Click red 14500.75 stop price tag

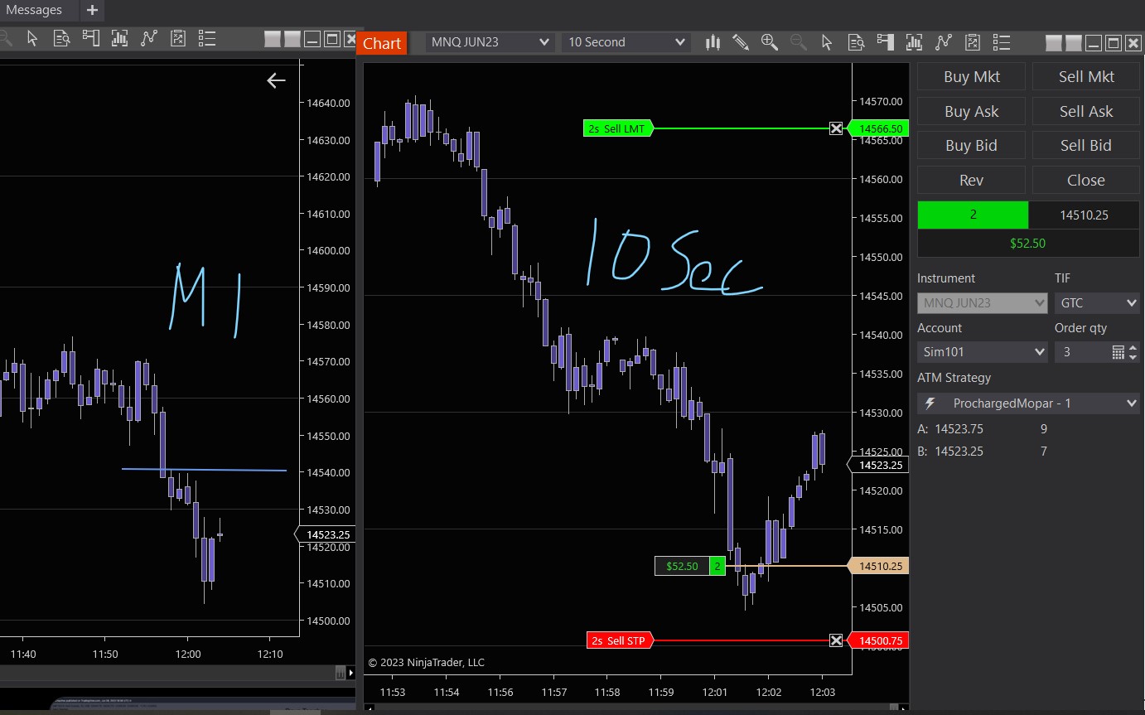(x=880, y=640)
